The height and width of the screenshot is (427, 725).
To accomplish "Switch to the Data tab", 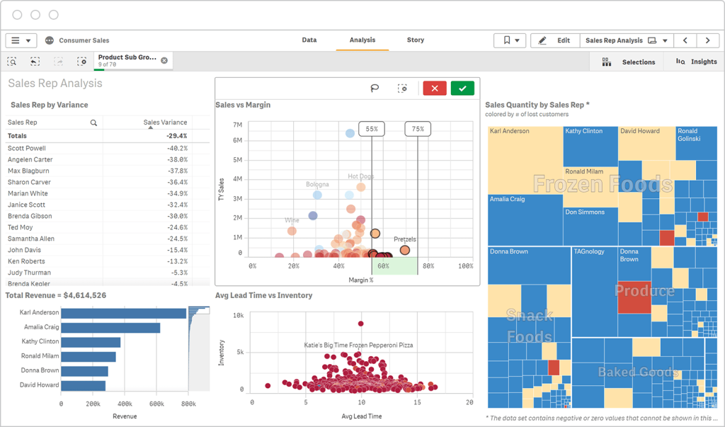I will click(309, 40).
